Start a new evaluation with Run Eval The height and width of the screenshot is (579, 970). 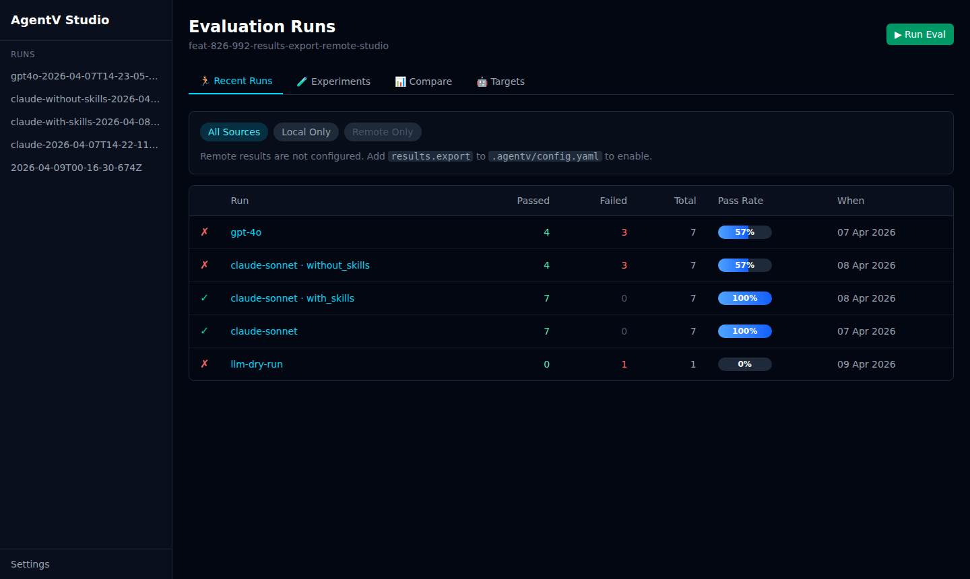[919, 34]
